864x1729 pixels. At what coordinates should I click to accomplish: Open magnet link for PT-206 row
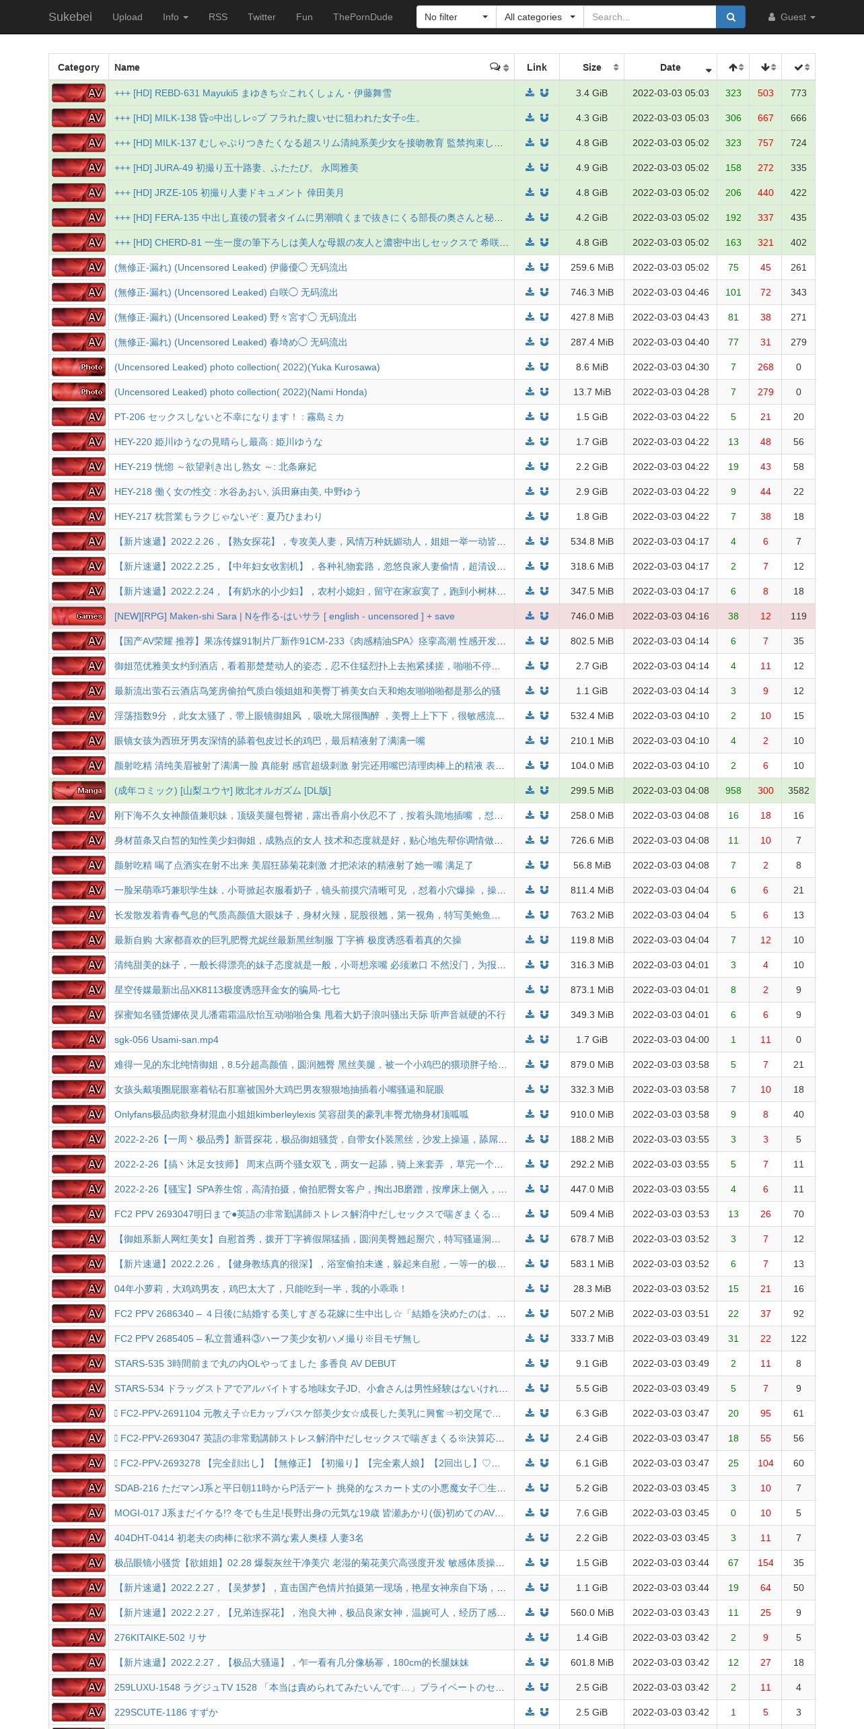click(544, 417)
